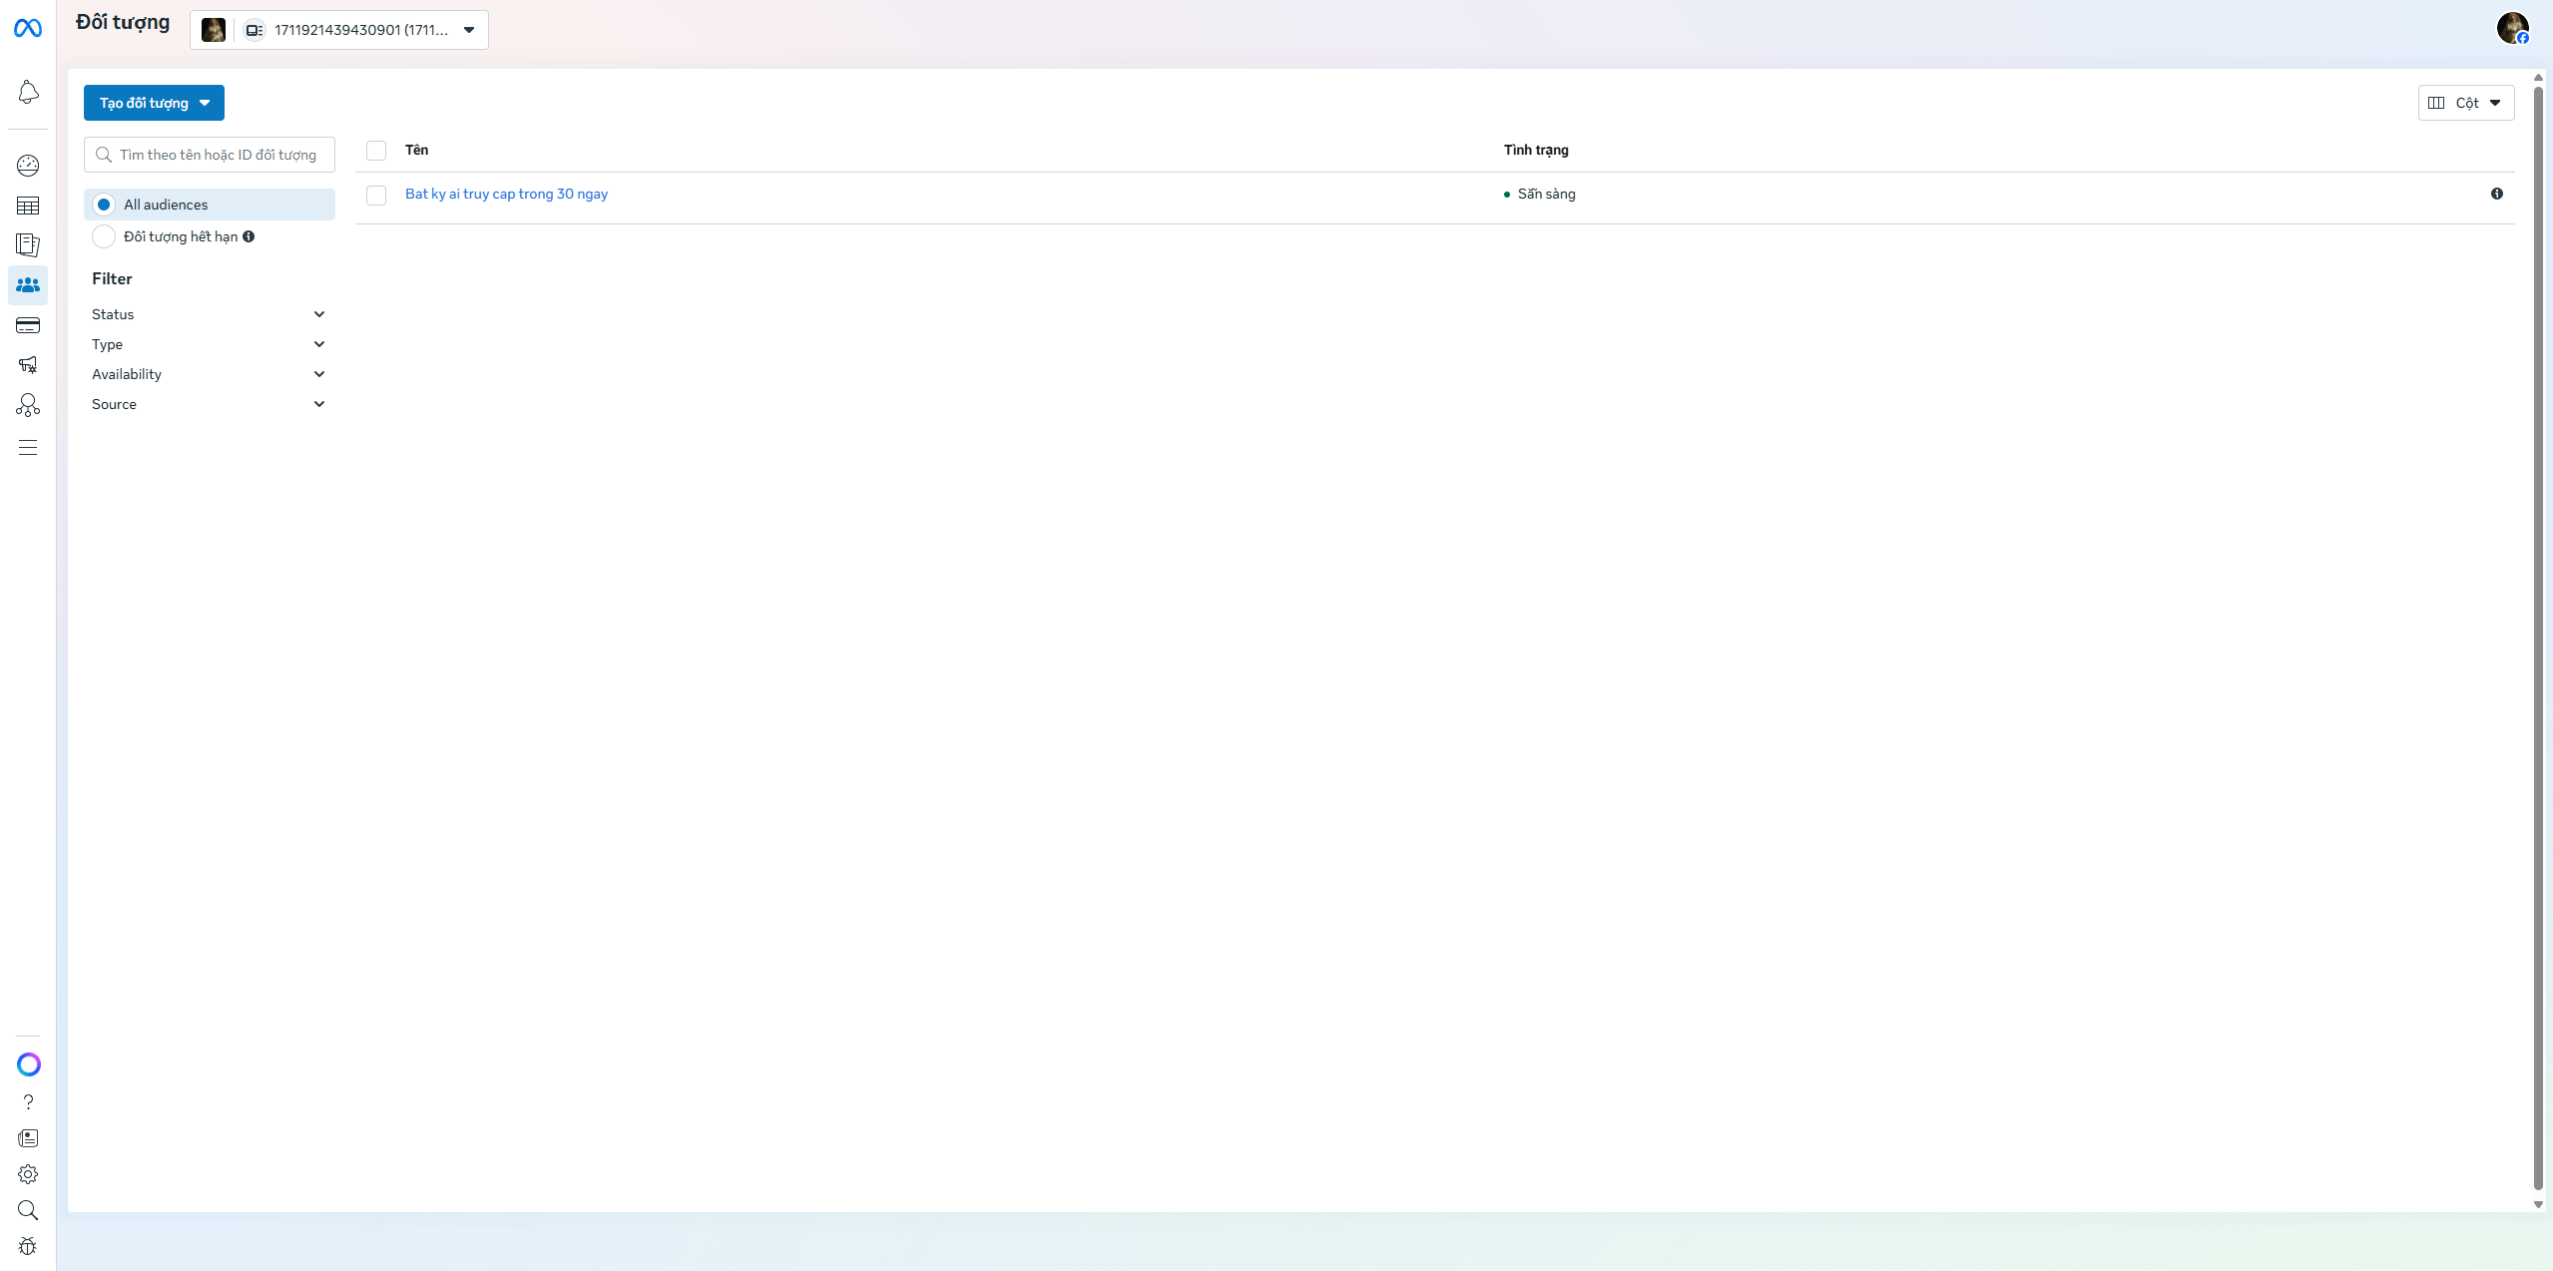
Task: Select the All audiences radio button
Action: pyautogui.click(x=104, y=204)
